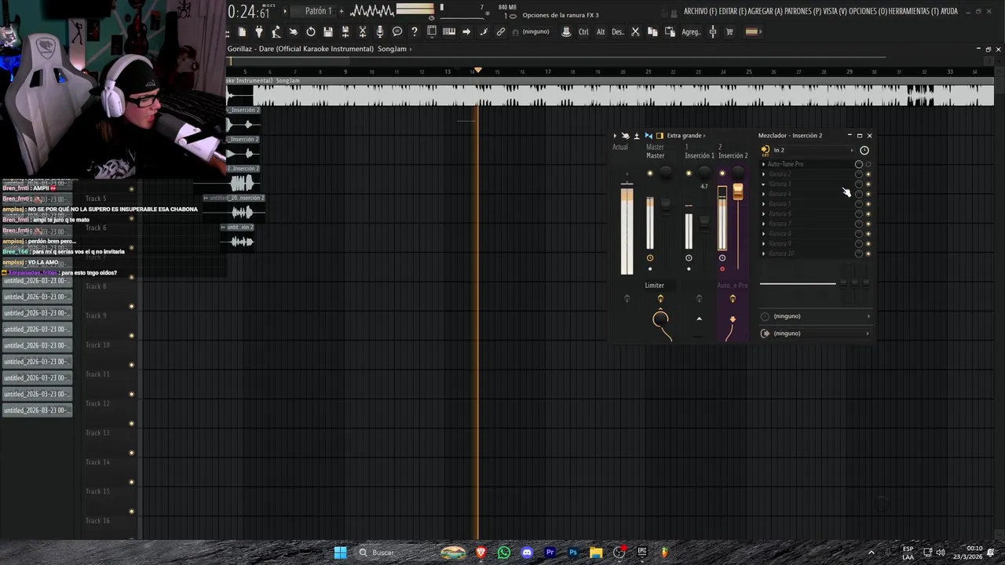Click Inserción 2 pan knob

738,173
